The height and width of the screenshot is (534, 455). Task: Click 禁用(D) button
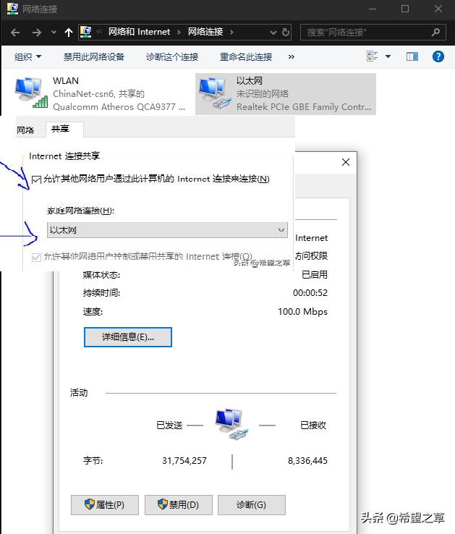click(179, 505)
